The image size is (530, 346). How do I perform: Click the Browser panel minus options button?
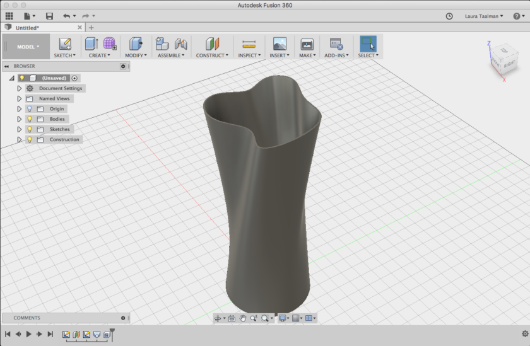click(x=123, y=67)
